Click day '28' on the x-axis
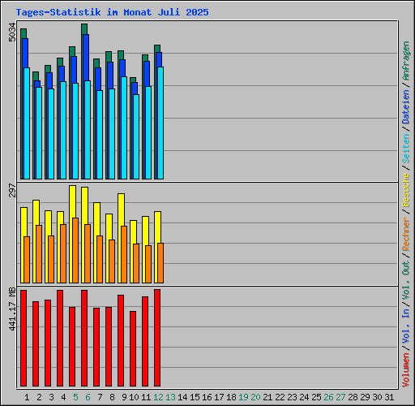The height and width of the screenshot is (406, 415). pyautogui.click(x=353, y=397)
